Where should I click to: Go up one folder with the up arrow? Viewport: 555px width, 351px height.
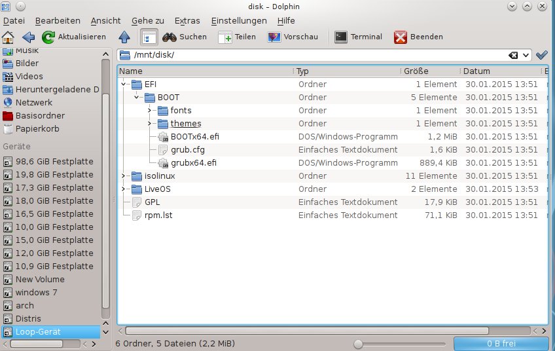click(x=124, y=37)
